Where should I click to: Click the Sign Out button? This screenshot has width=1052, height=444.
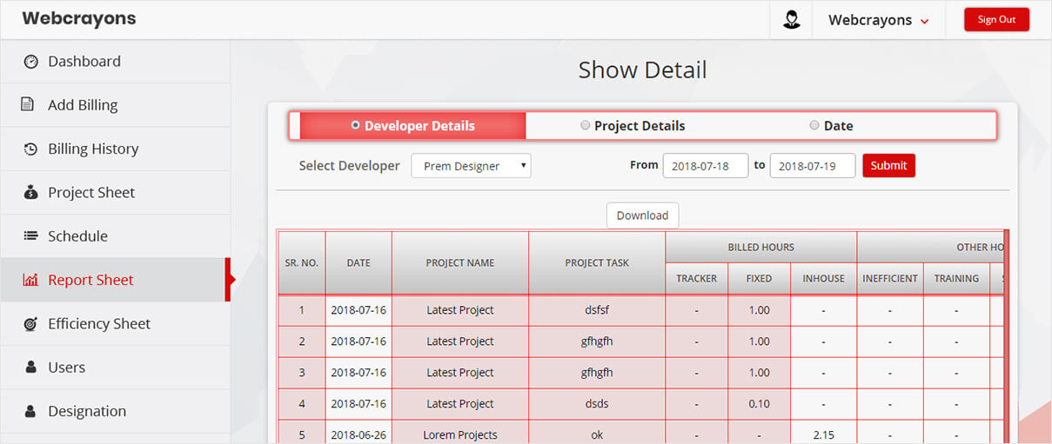(996, 20)
